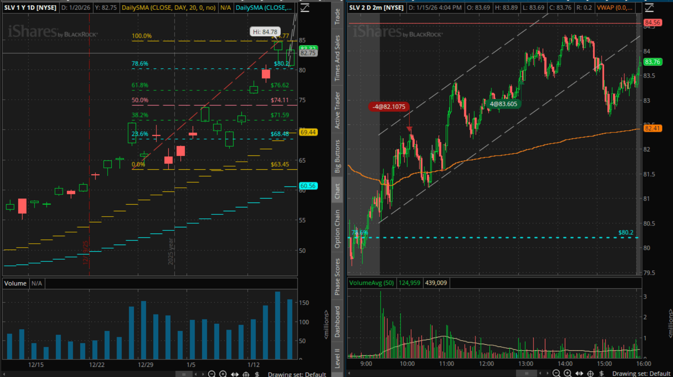Screen dimensions: 673x377
Task: Toggle left chart's crosshair cursor icon
Action: point(246,374)
